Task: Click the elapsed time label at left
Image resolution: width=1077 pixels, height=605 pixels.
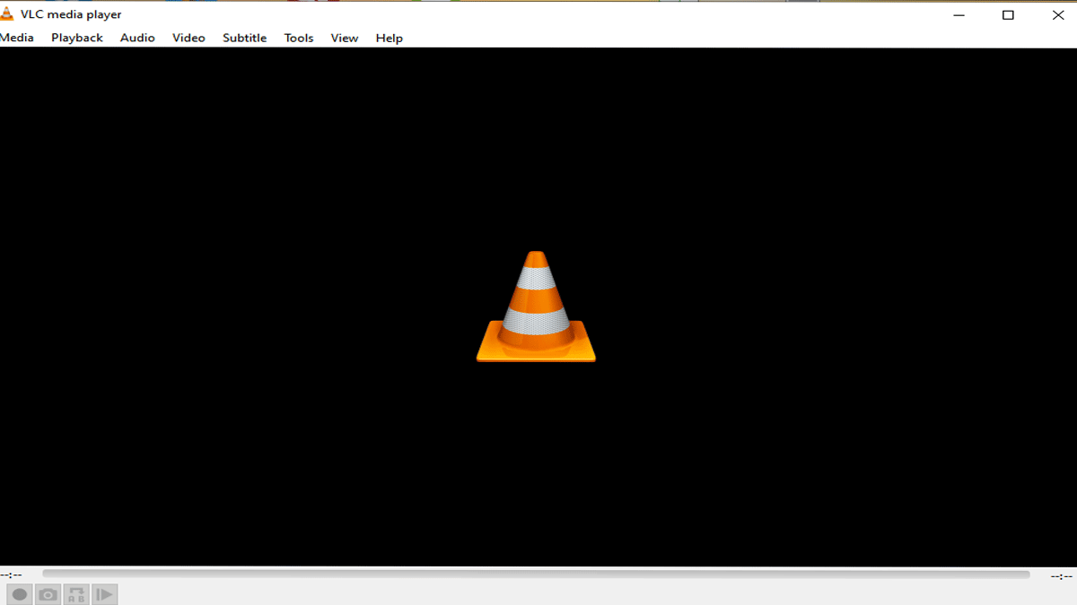Action: point(12,575)
